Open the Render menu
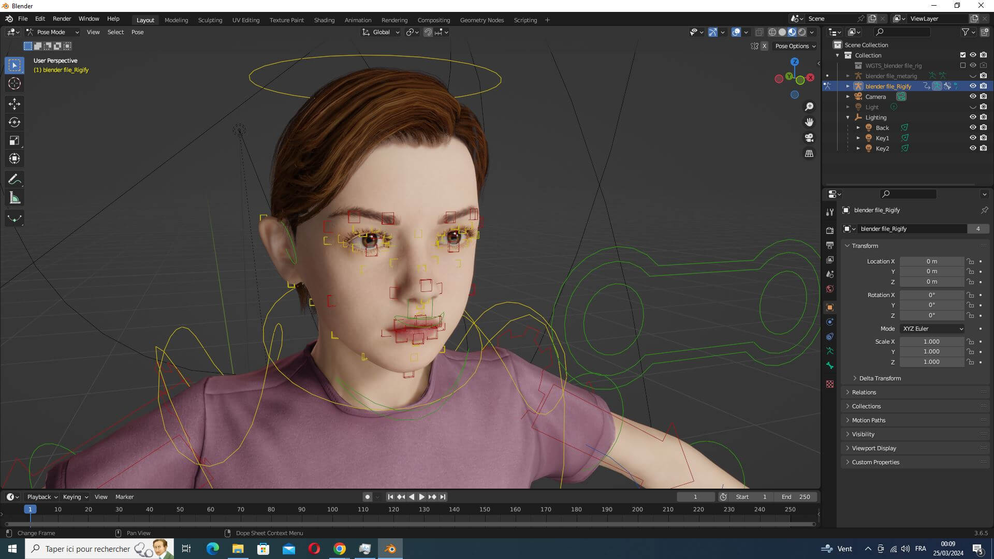 62,19
